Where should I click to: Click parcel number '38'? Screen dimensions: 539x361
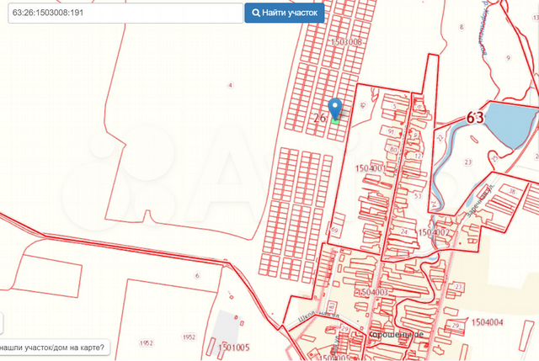coord(512,191)
